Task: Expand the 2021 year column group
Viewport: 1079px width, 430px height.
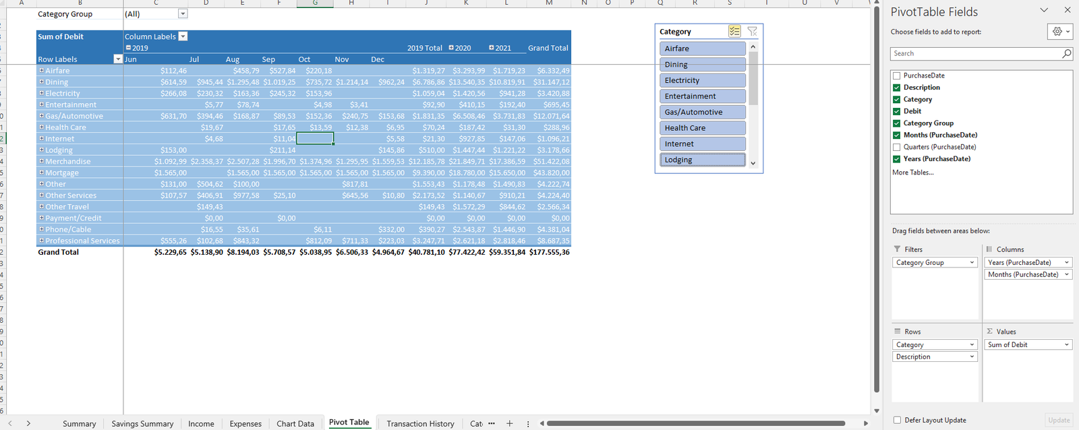Action: pos(492,48)
